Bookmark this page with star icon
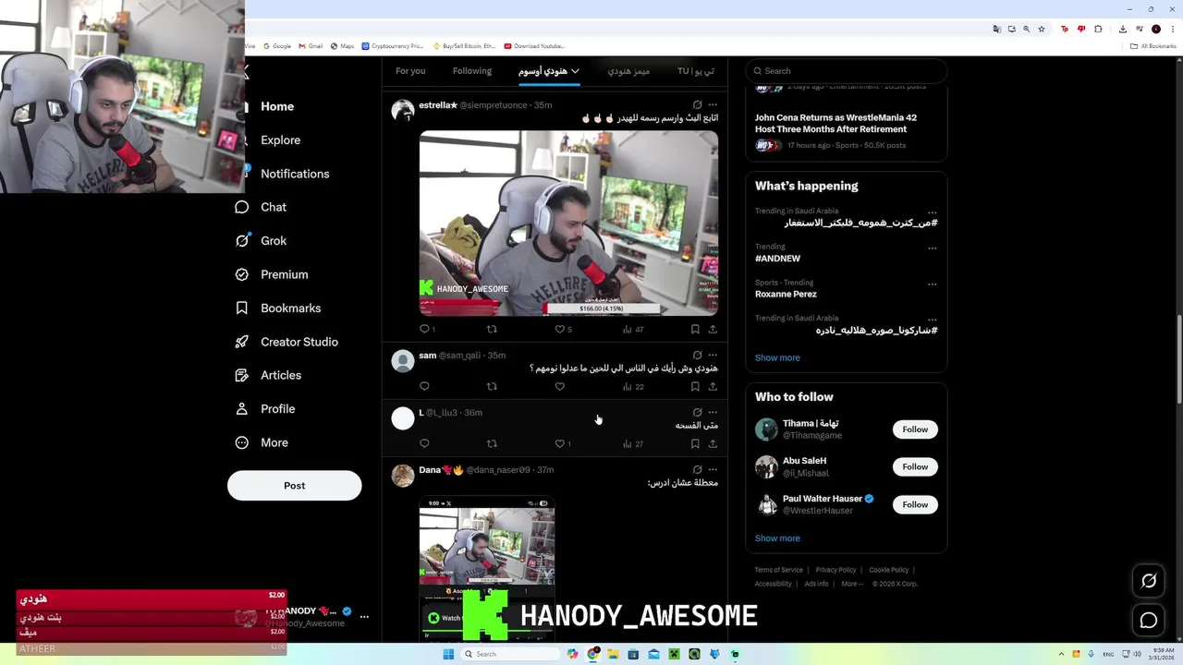The height and width of the screenshot is (665, 1183). point(1042,30)
